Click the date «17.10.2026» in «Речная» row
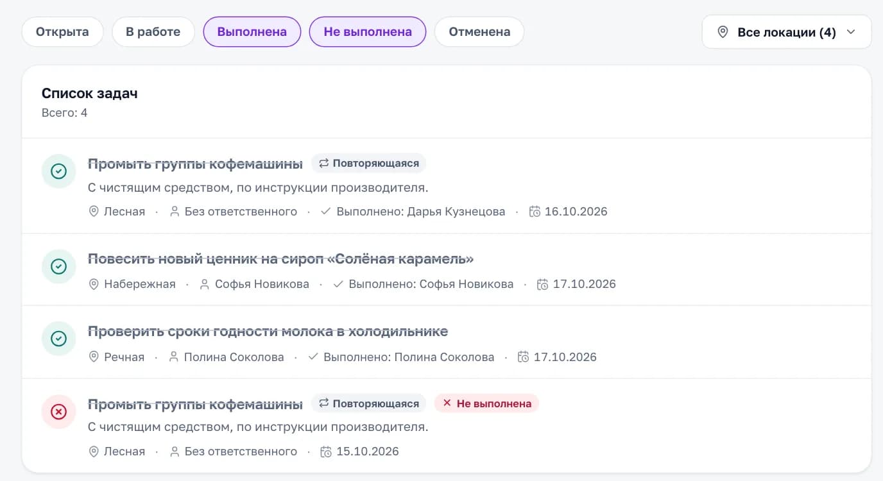This screenshot has height=481, width=883. coord(565,357)
